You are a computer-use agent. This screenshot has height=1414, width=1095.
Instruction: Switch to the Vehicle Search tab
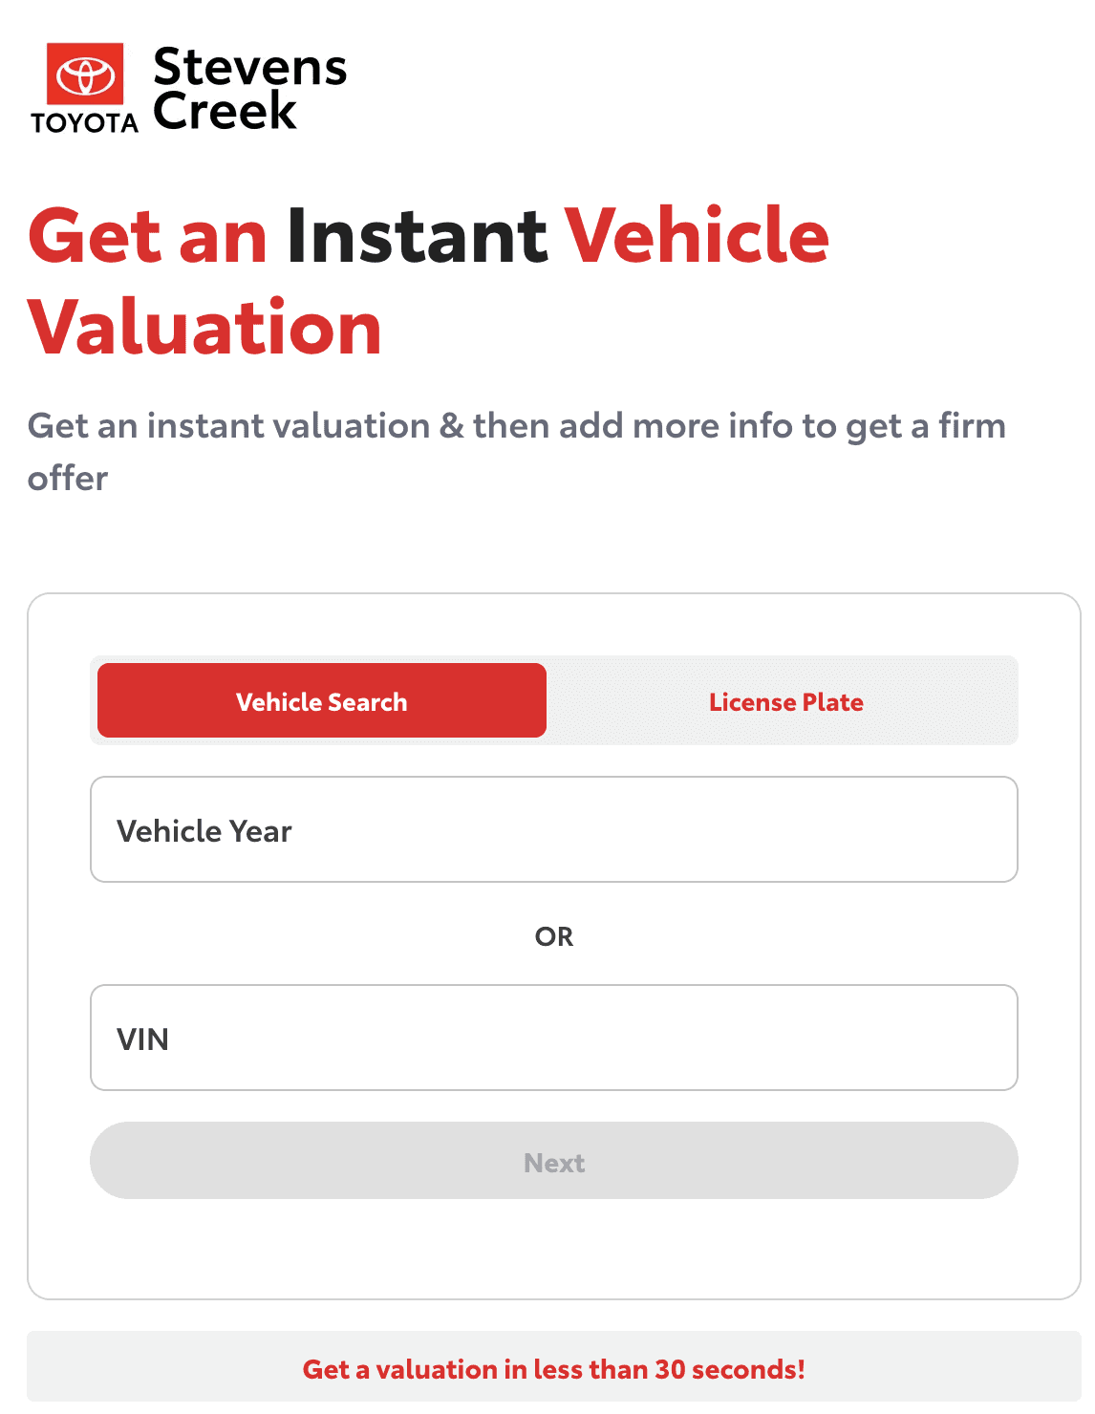pyautogui.click(x=322, y=700)
